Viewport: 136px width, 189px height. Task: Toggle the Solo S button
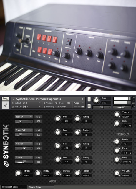tap(89, 99)
